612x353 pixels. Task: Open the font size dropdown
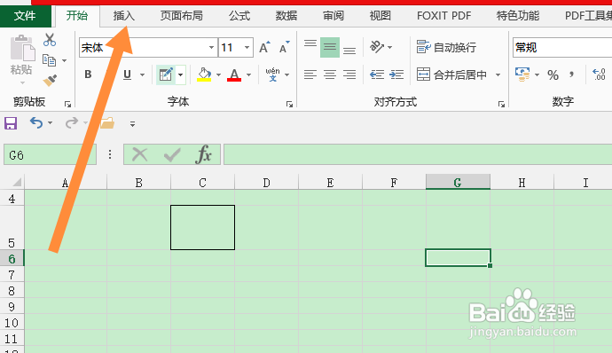click(x=247, y=48)
